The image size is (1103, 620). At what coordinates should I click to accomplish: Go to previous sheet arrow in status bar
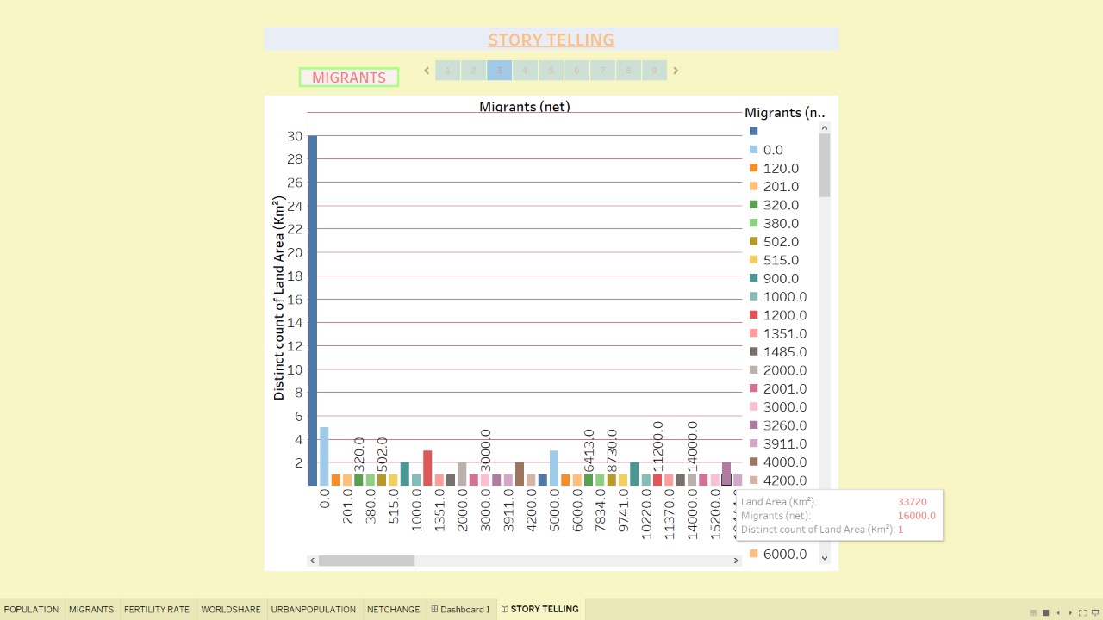(1058, 613)
